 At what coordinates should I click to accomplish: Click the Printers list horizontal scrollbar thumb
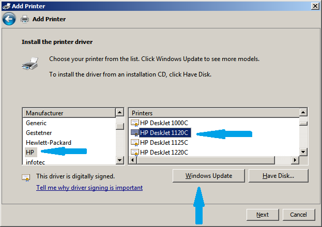[206, 160]
